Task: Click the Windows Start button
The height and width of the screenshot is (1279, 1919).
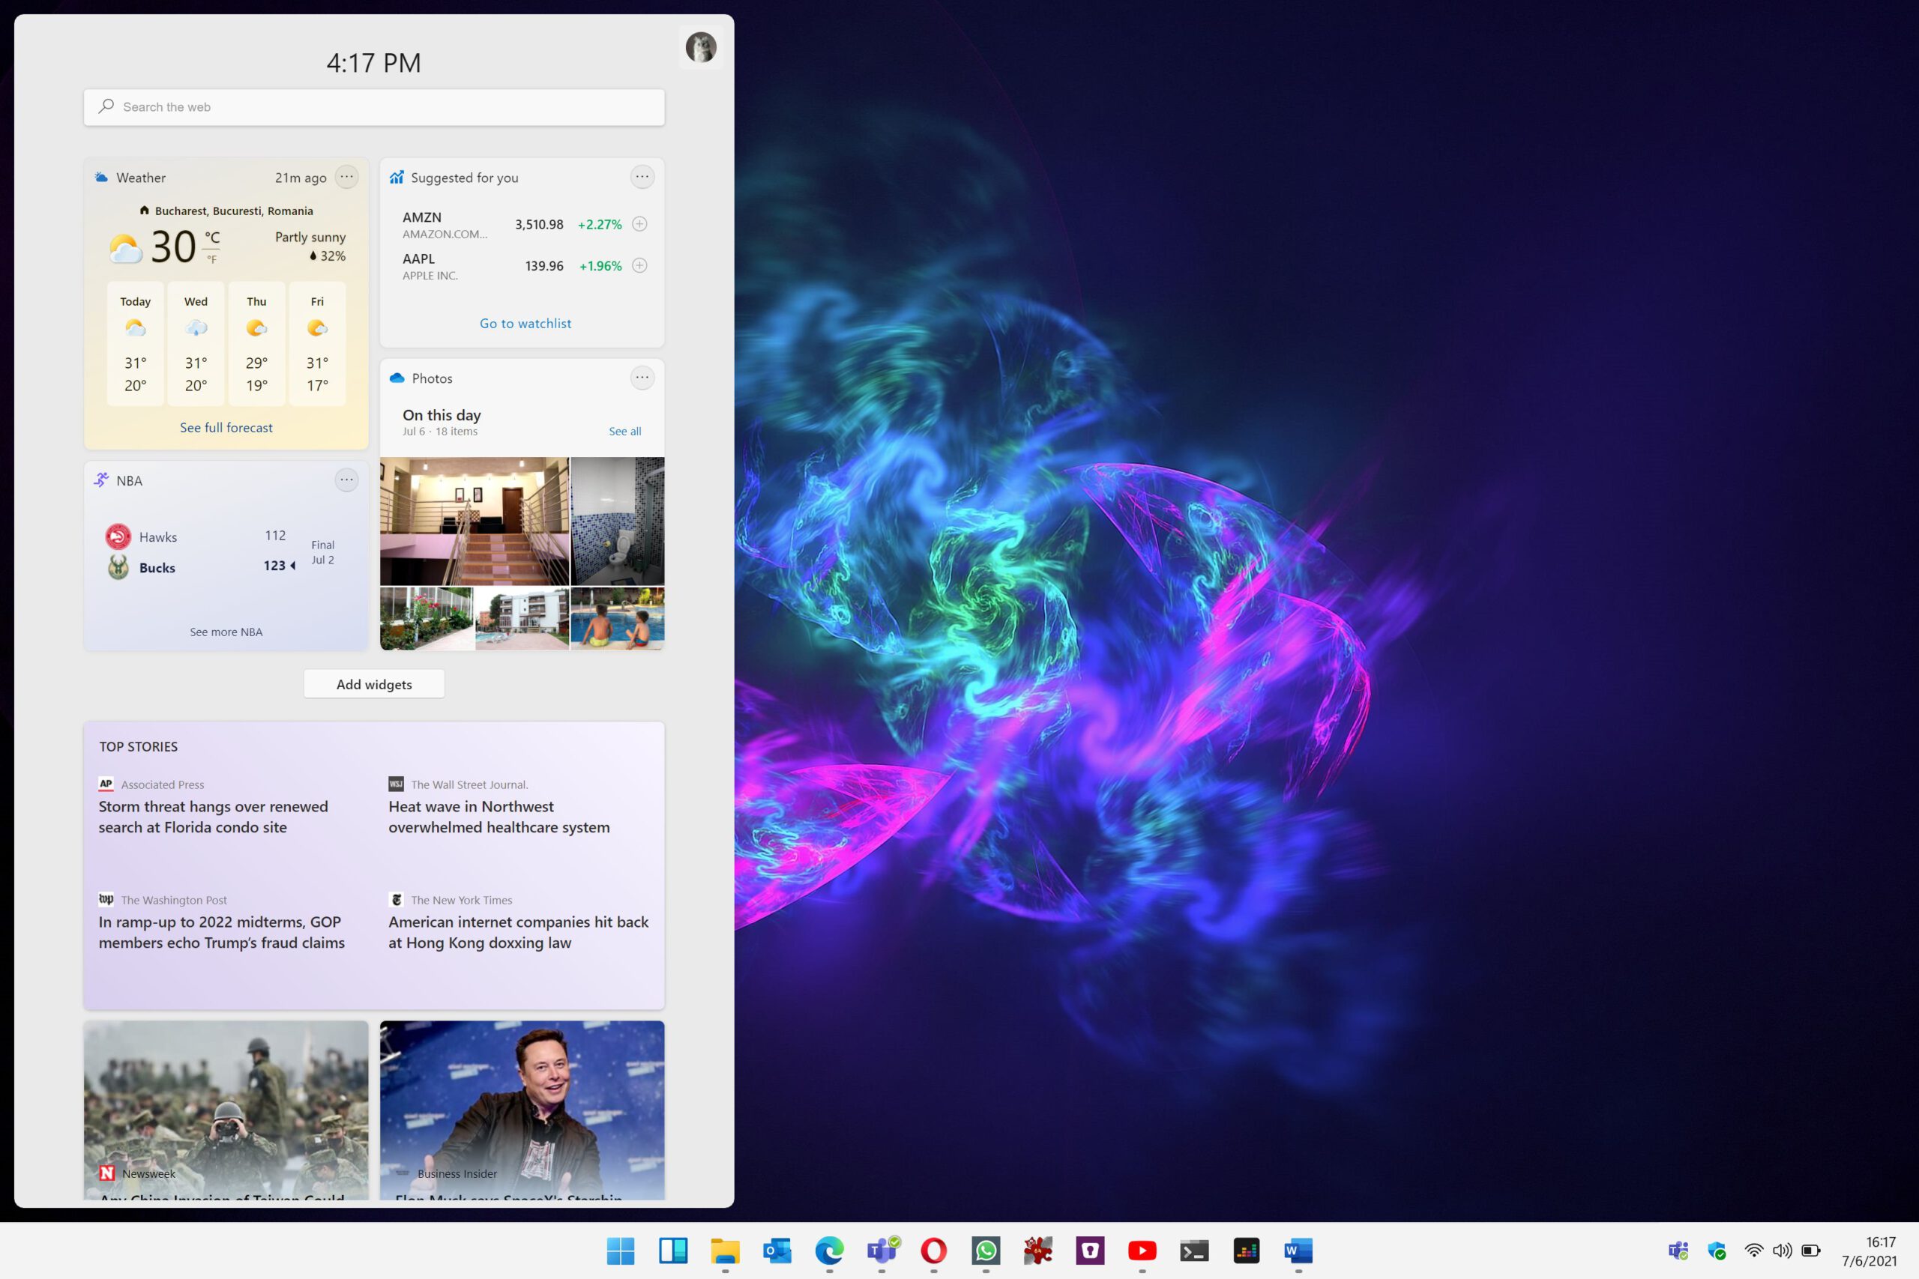Action: point(621,1250)
